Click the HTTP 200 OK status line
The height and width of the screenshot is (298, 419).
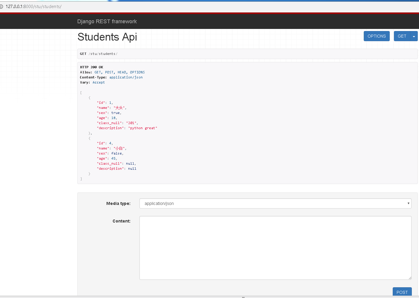point(91,67)
